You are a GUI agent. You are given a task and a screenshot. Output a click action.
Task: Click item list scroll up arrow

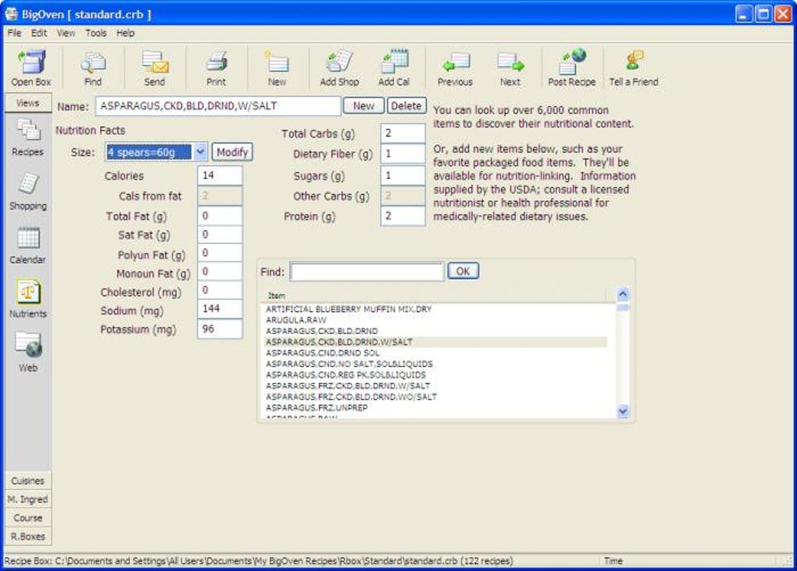[x=623, y=294]
